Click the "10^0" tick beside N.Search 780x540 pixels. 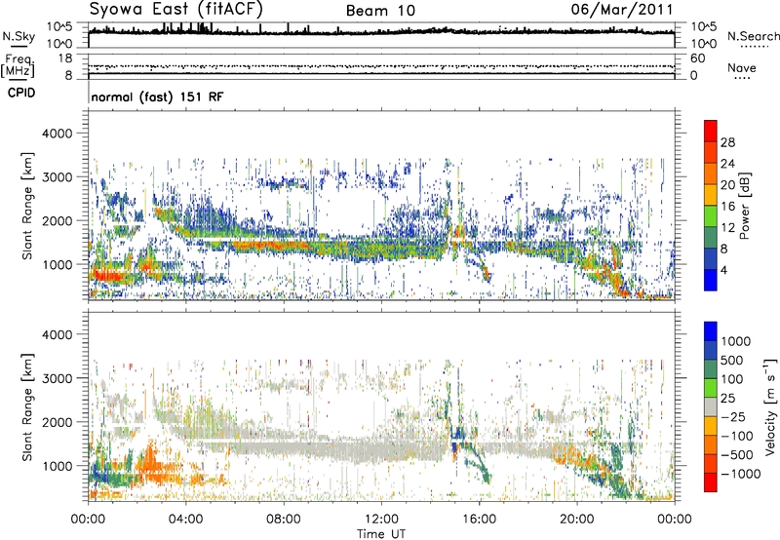point(703,44)
